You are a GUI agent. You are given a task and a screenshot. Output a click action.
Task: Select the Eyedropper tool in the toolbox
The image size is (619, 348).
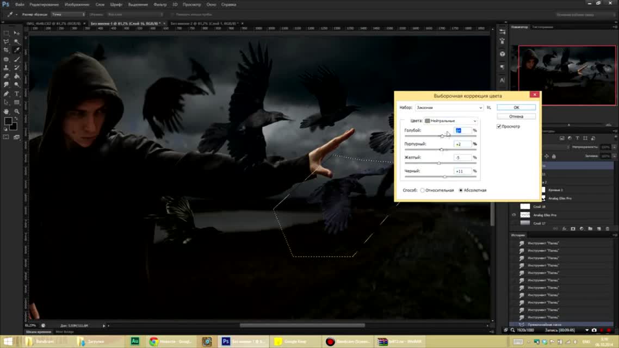[16, 50]
